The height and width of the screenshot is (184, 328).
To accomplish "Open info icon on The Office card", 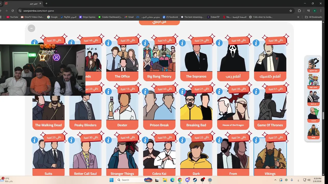I will pyautogui.click(x=108, y=43).
